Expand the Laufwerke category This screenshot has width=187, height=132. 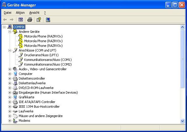coord(10,111)
